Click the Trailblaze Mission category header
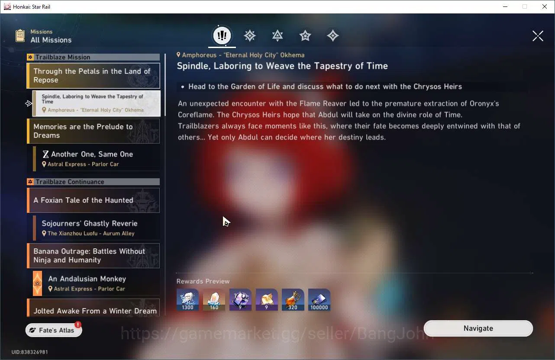 [94, 57]
